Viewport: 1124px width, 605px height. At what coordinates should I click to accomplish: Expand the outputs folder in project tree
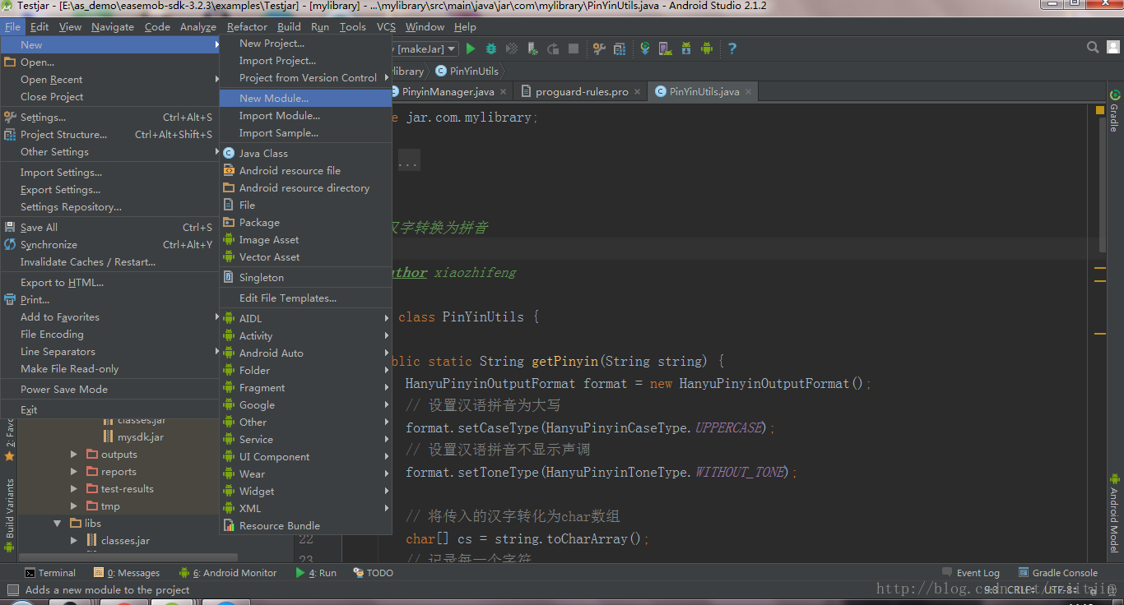[74, 455]
